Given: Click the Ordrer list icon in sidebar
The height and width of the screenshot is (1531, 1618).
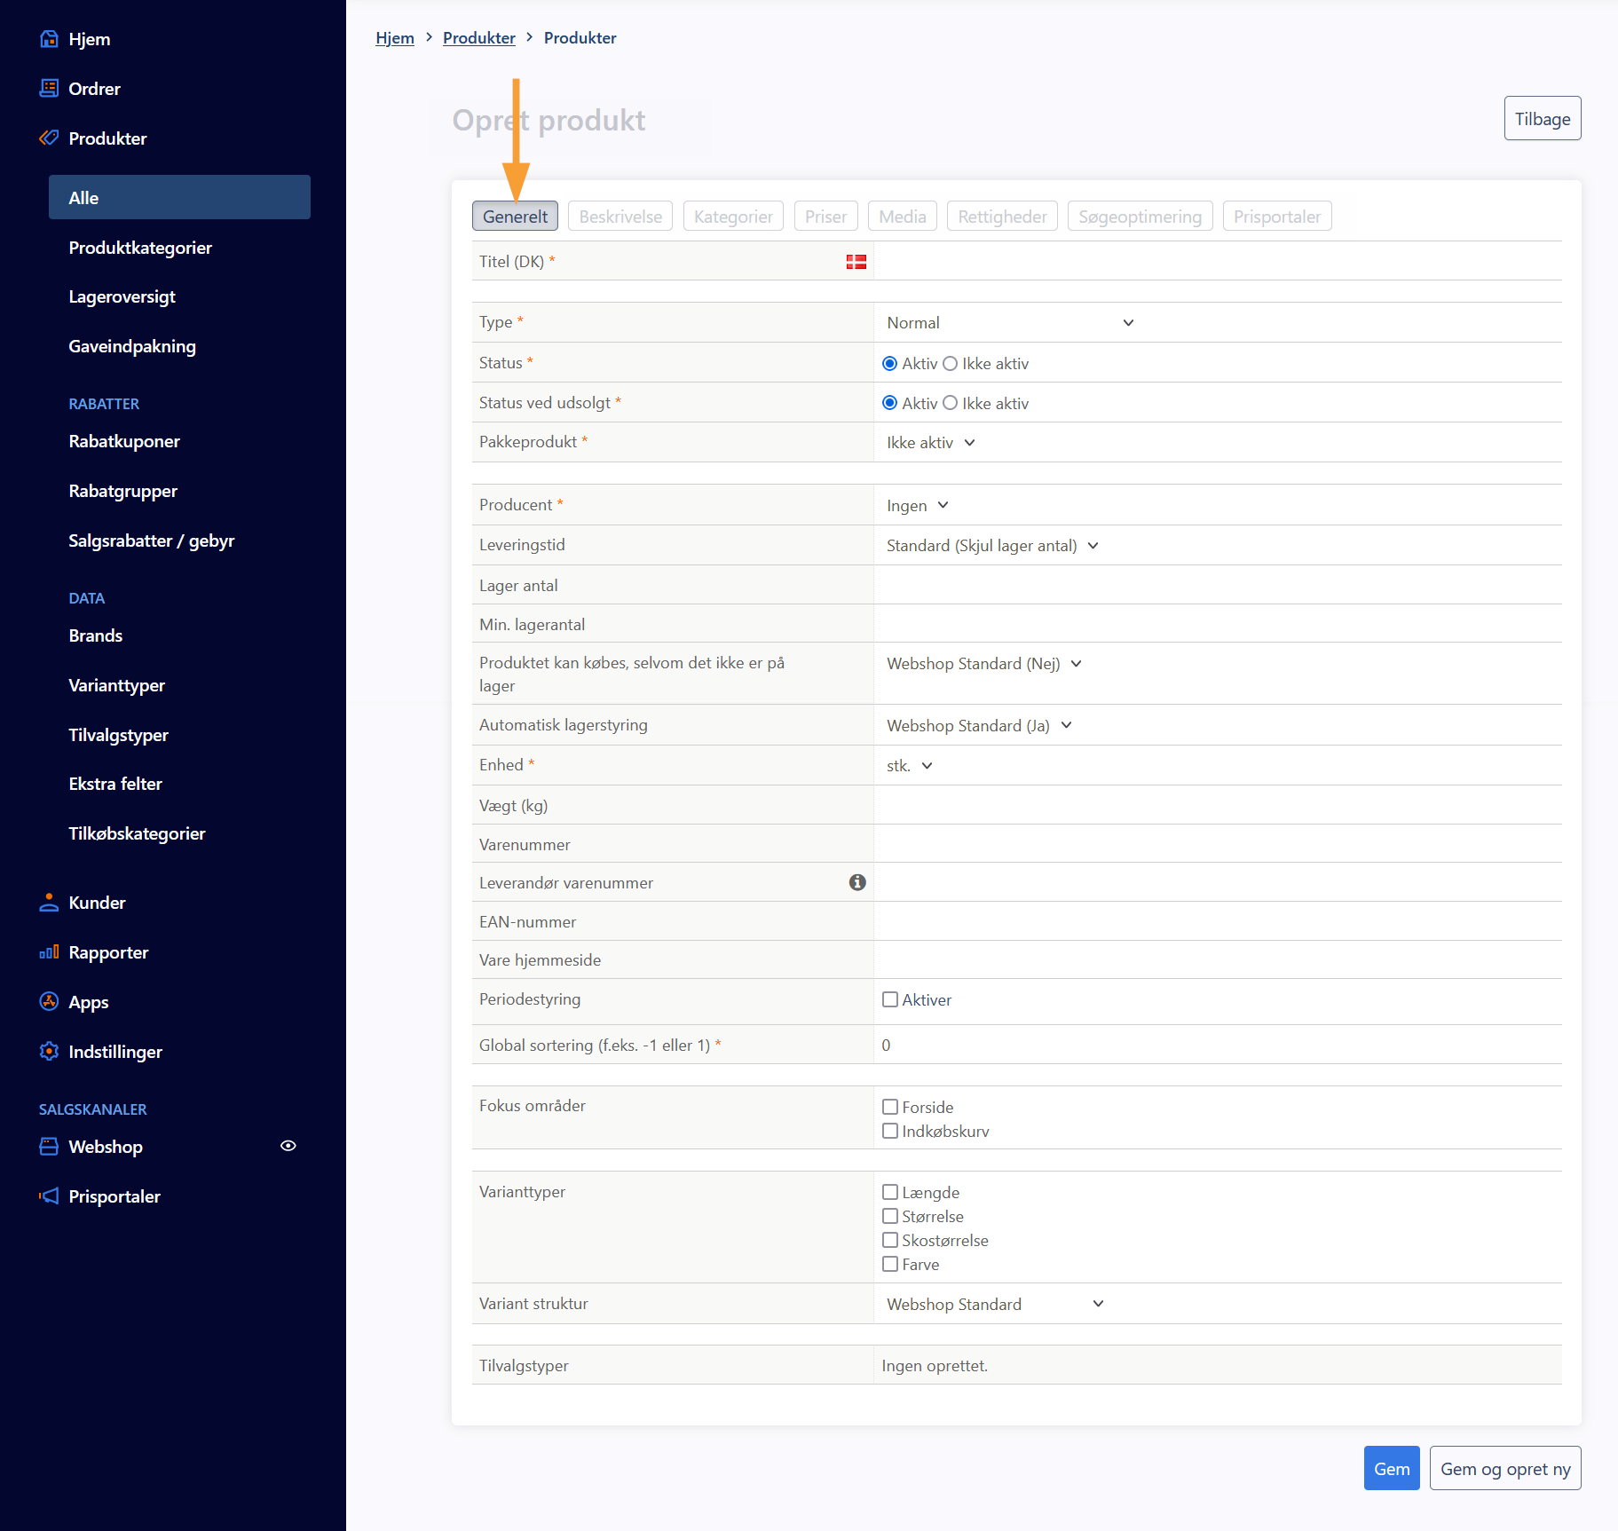Looking at the screenshot, I should coord(49,89).
